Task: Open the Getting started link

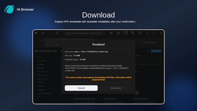Action: coord(111,99)
